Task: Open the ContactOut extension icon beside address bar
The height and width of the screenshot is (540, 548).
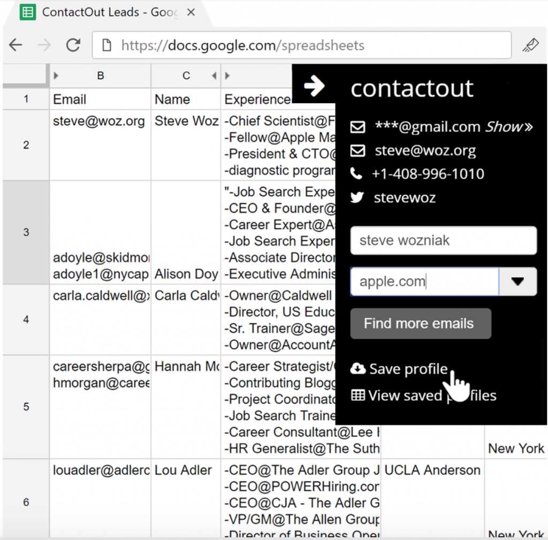Action: tap(530, 45)
